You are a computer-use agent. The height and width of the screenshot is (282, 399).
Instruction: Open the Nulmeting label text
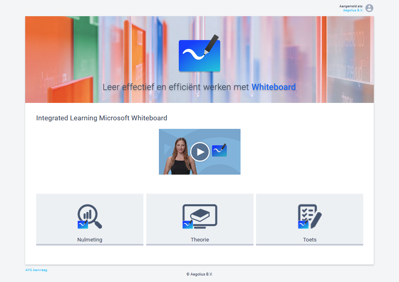(90, 240)
